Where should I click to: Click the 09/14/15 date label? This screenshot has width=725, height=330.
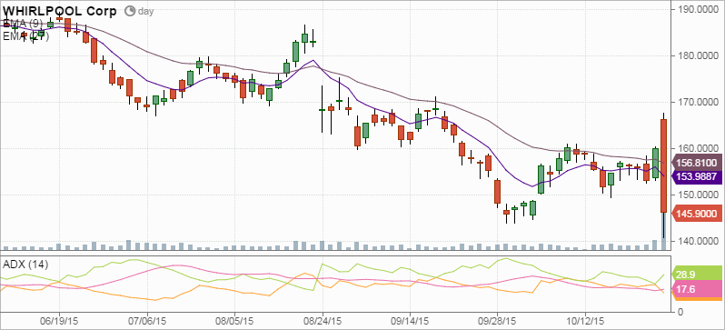click(410, 320)
